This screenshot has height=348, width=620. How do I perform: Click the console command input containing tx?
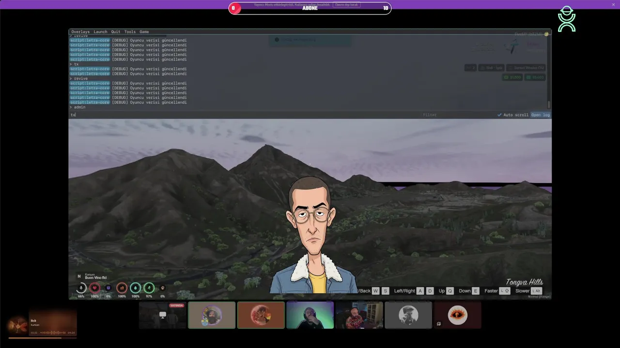click(245, 115)
